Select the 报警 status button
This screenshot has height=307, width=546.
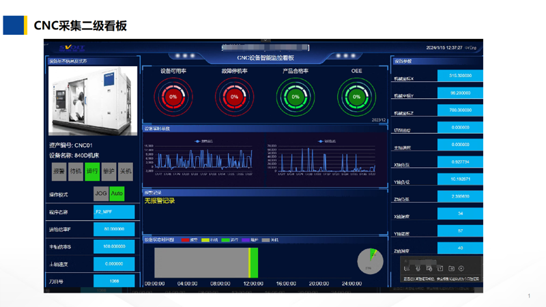(x=59, y=171)
